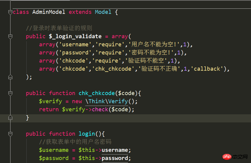This screenshot has width=251, height=163.
Task: Click the comment 获取表单中的用户名密码
Action: tap(75, 142)
